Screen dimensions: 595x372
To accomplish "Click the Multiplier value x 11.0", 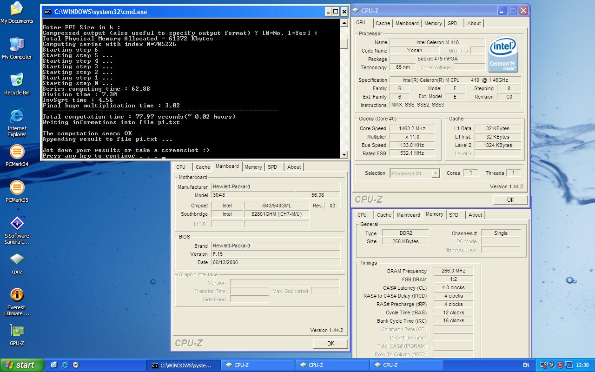I will point(412,137).
